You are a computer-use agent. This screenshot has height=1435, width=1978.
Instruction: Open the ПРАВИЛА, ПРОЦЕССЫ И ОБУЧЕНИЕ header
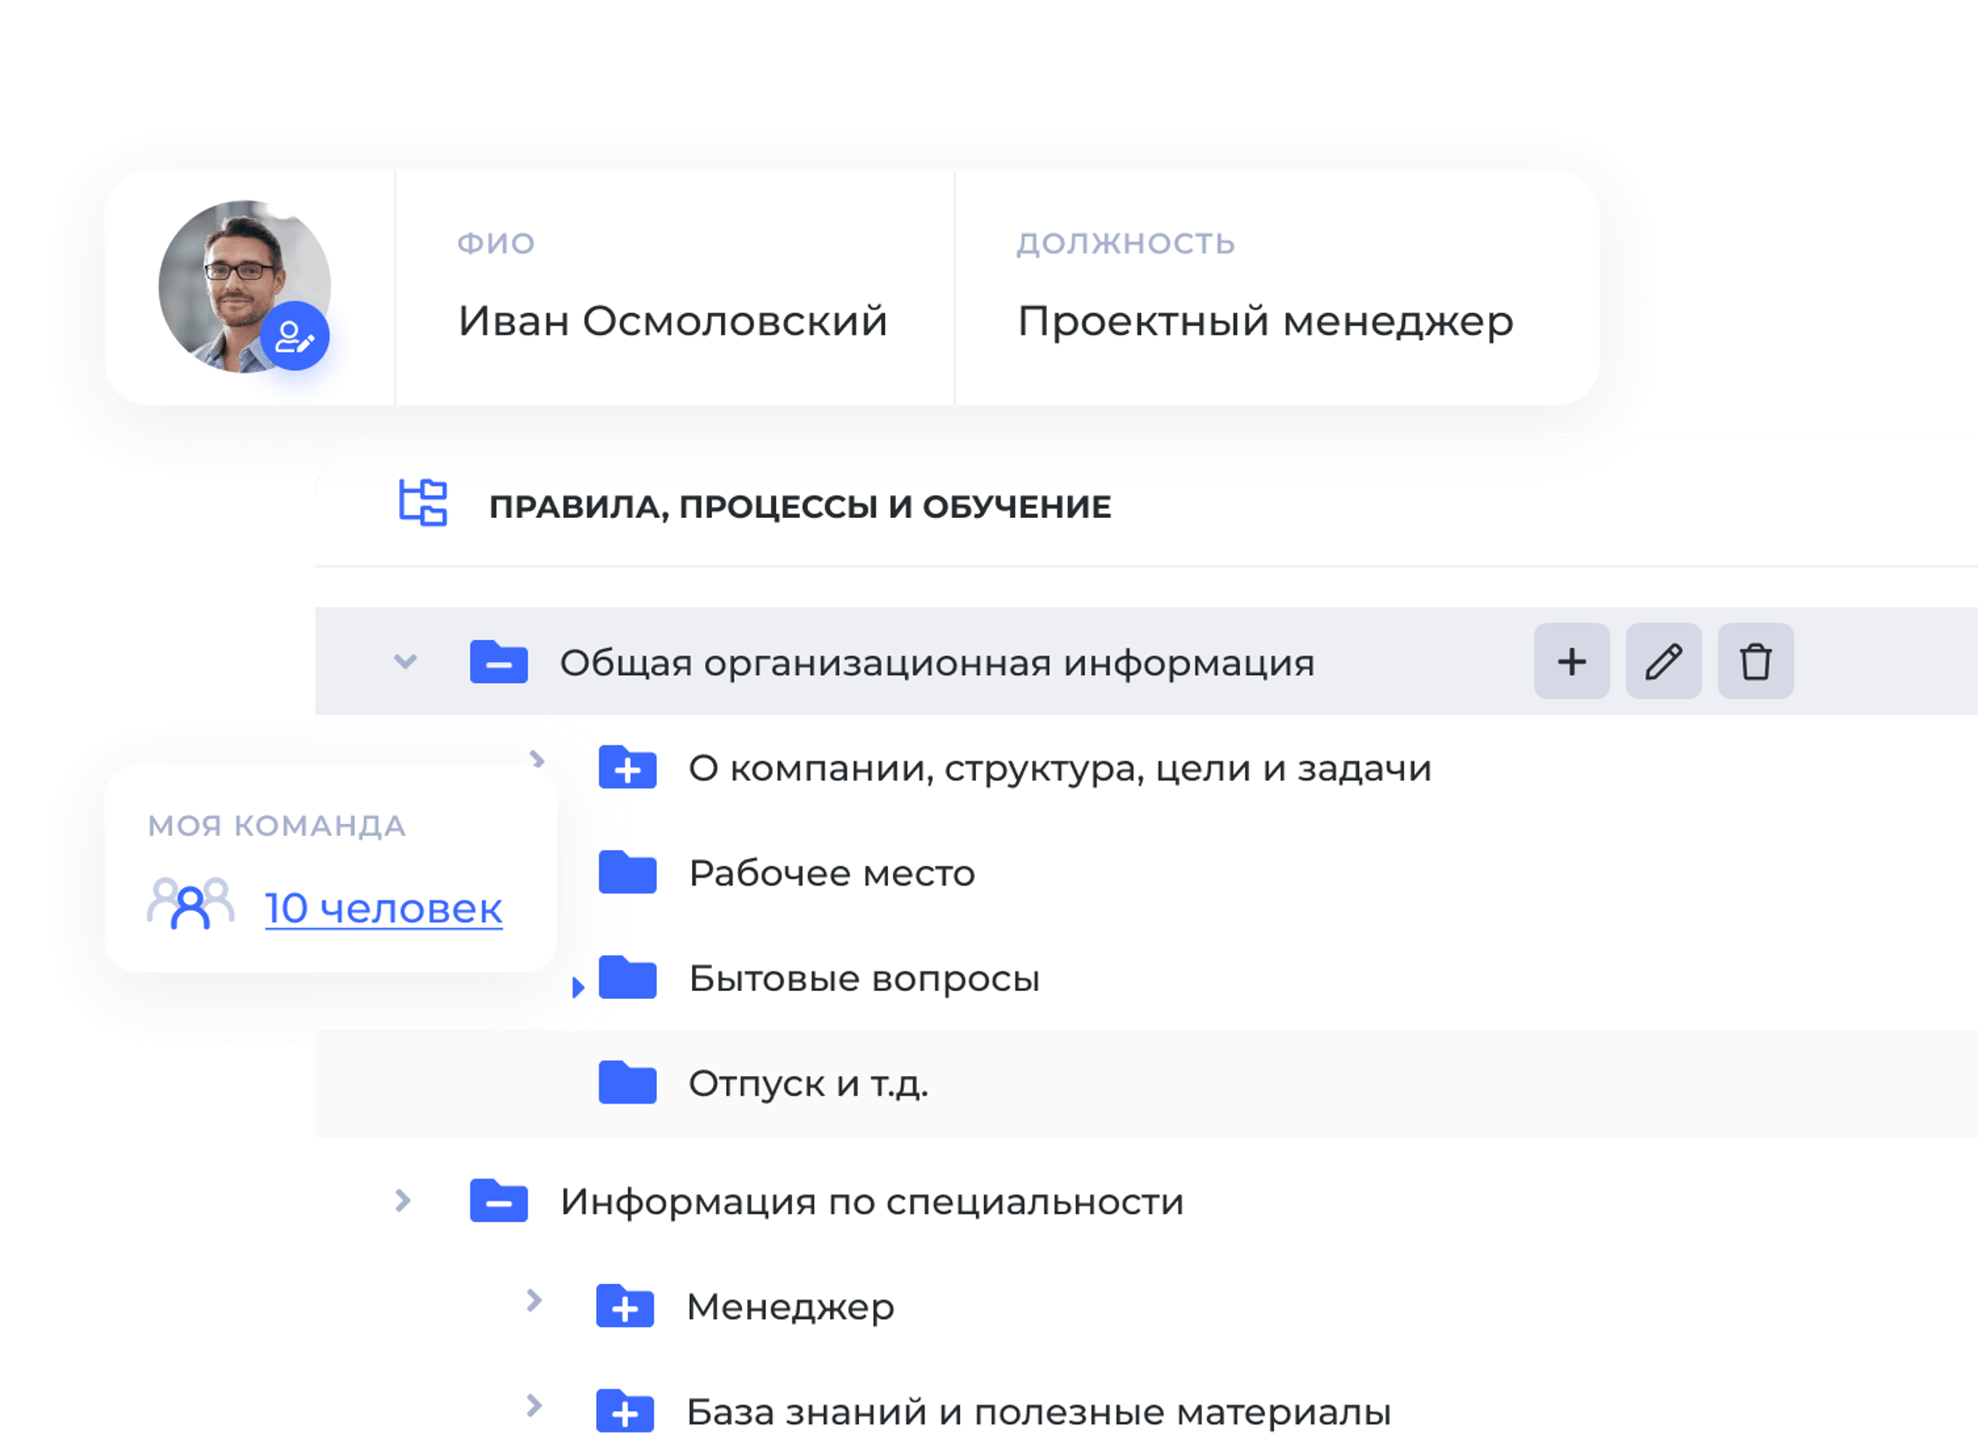(x=801, y=506)
